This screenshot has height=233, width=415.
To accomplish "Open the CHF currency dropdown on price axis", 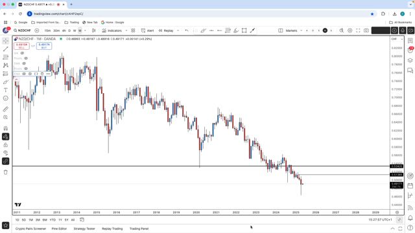I will (397, 39).
